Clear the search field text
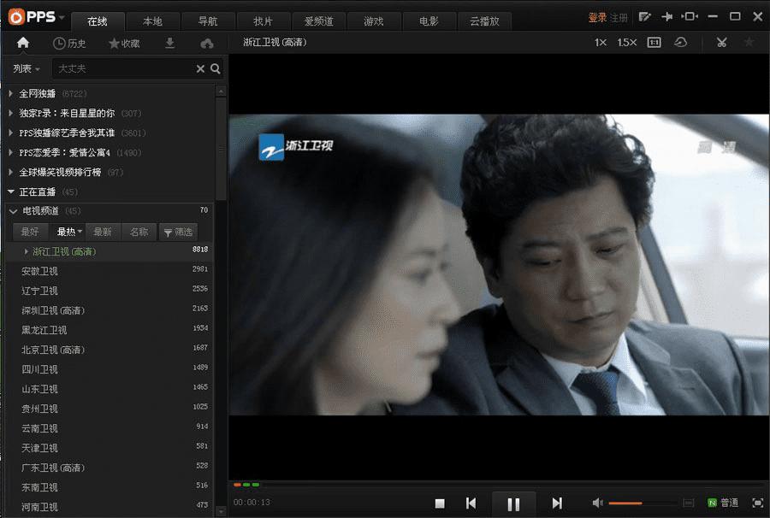The width and height of the screenshot is (770, 518). pyautogui.click(x=200, y=68)
